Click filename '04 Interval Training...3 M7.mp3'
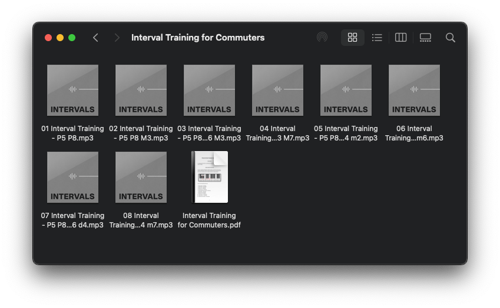This screenshot has height=308, width=500. [277, 133]
